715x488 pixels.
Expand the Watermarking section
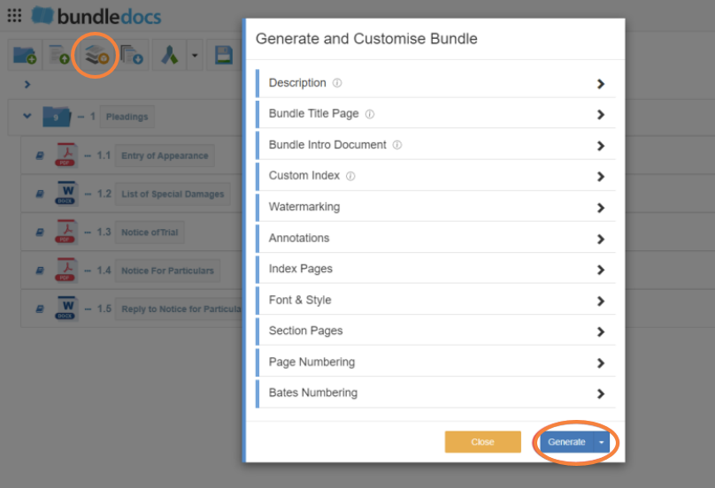pyautogui.click(x=435, y=207)
